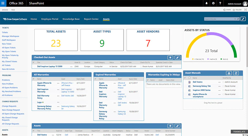Open ellipsis menu for Dell Inspiron Laptop 15 5000
248x136 pixels.
point(71,67)
